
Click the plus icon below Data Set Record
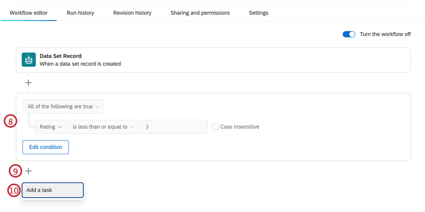click(x=28, y=83)
